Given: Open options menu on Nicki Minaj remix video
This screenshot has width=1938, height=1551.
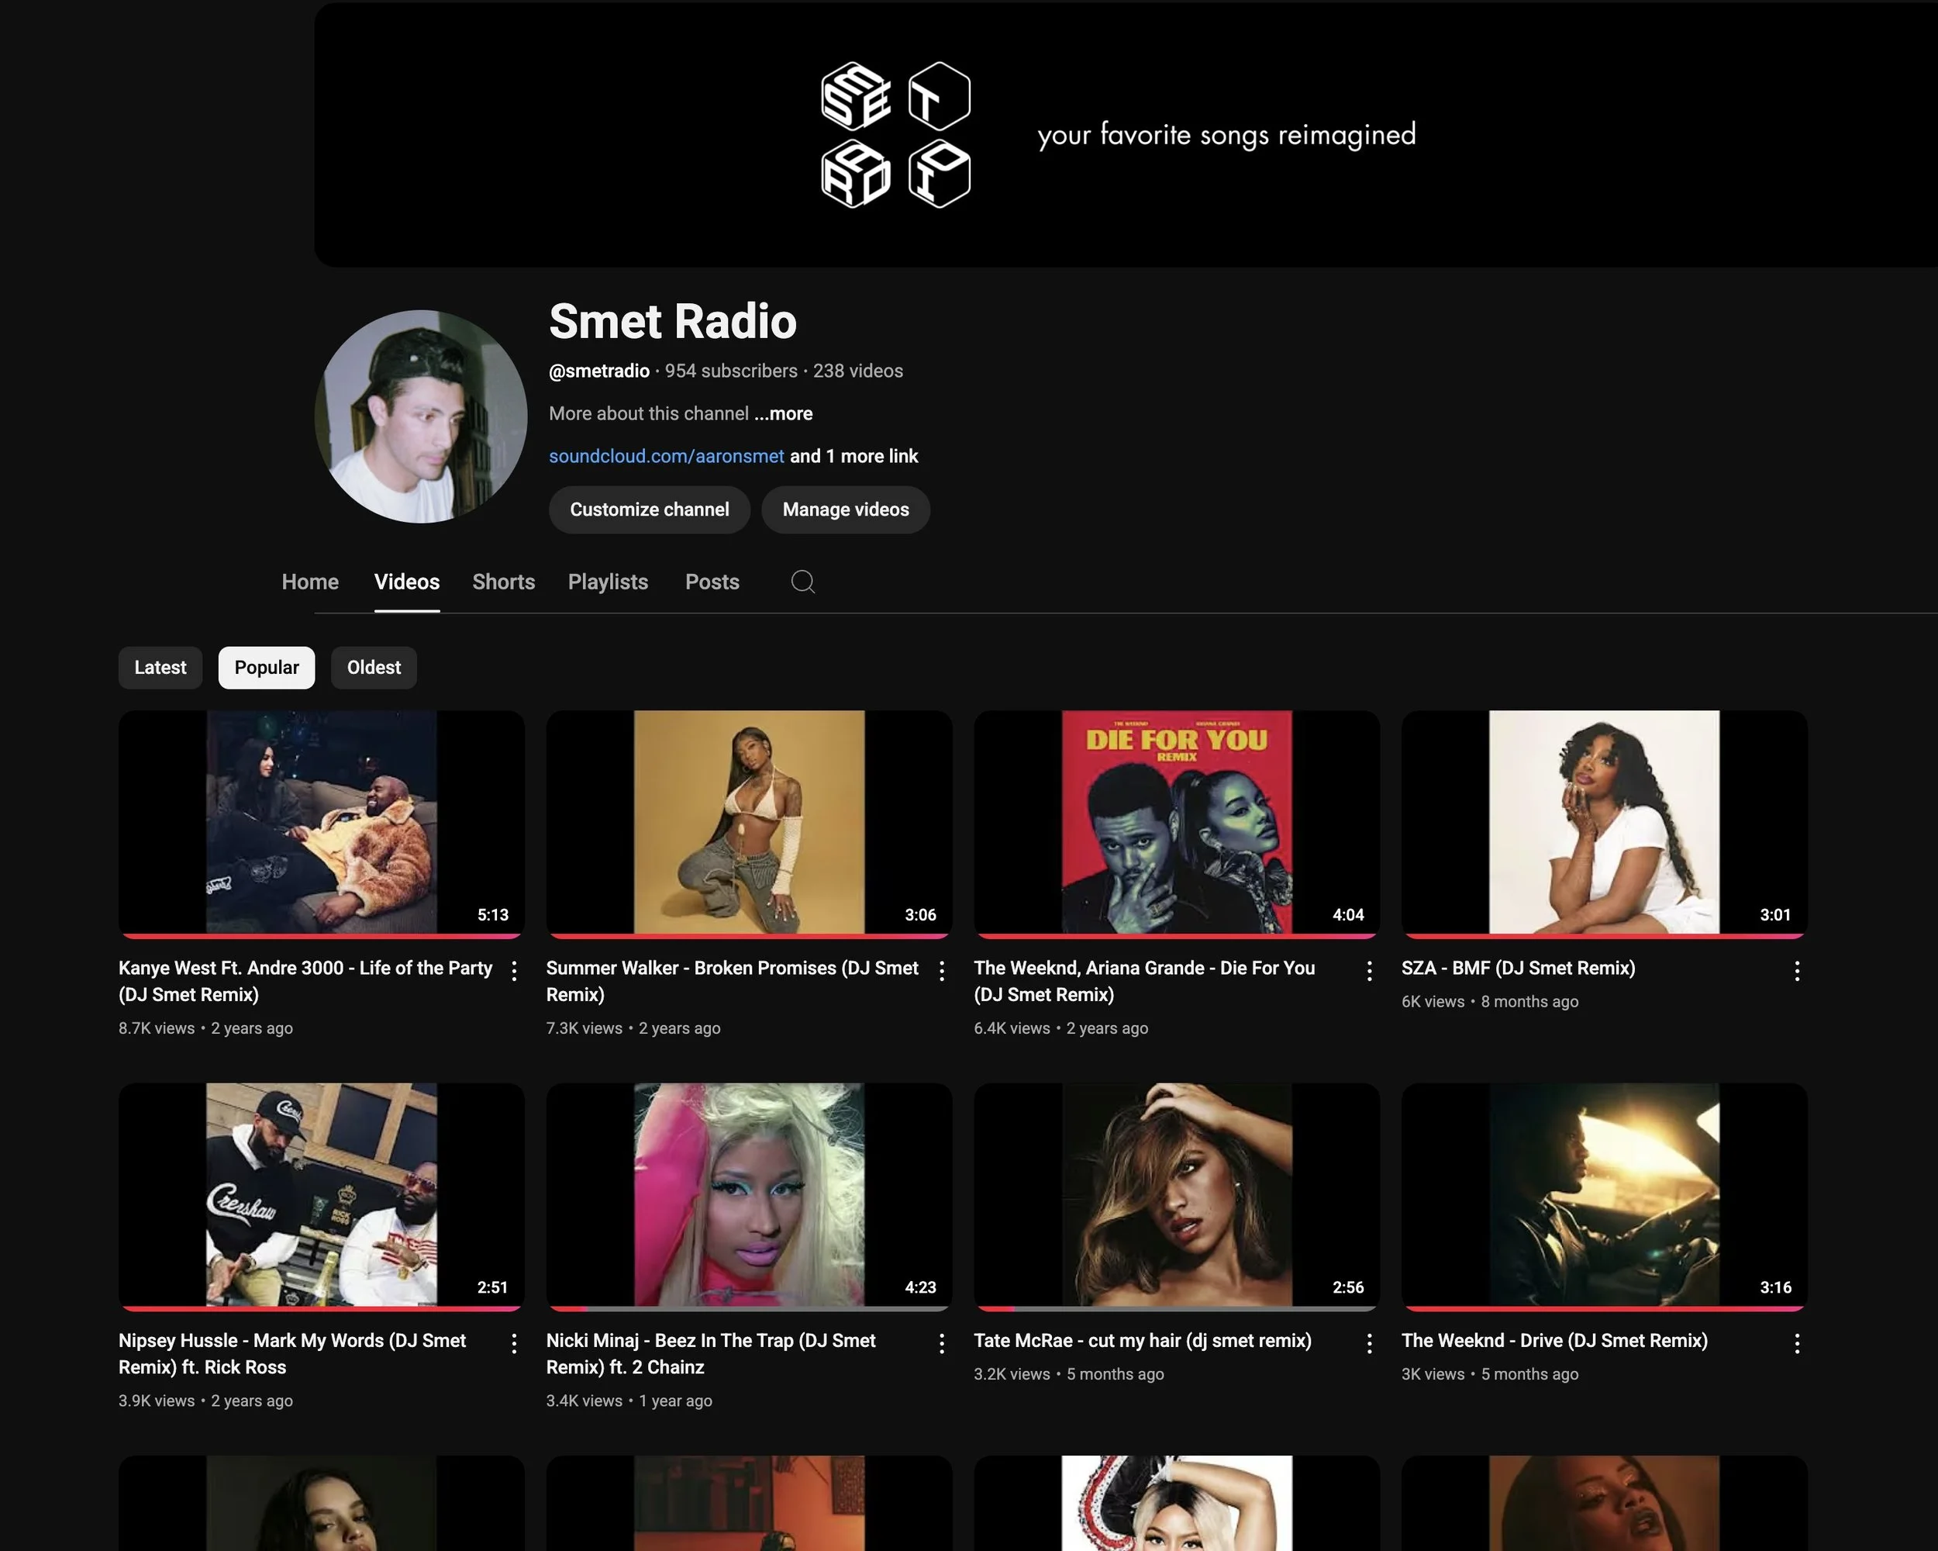Looking at the screenshot, I should click(941, 1342).
